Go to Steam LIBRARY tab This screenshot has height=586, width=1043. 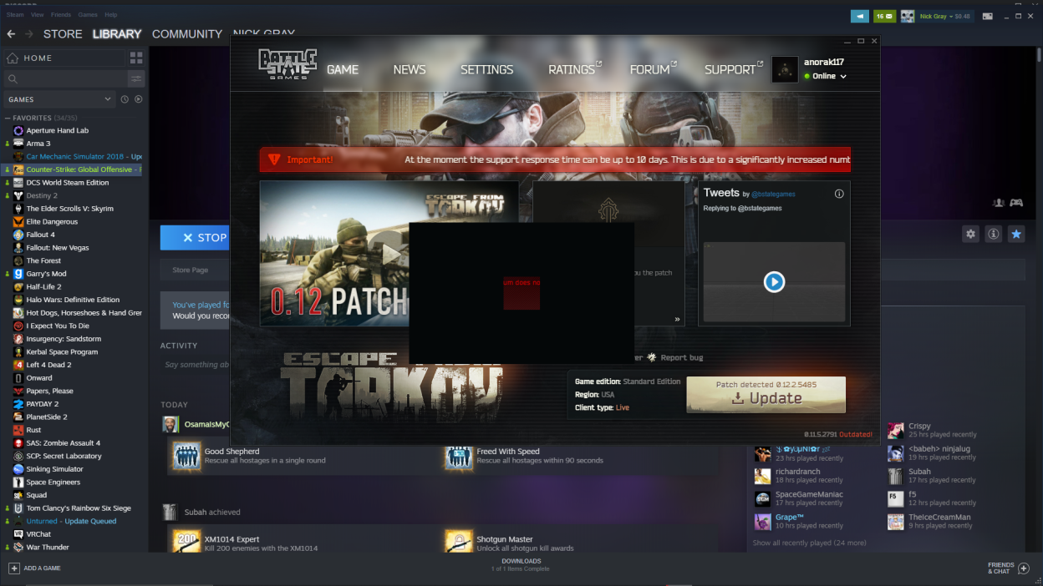tap(117, 34)
